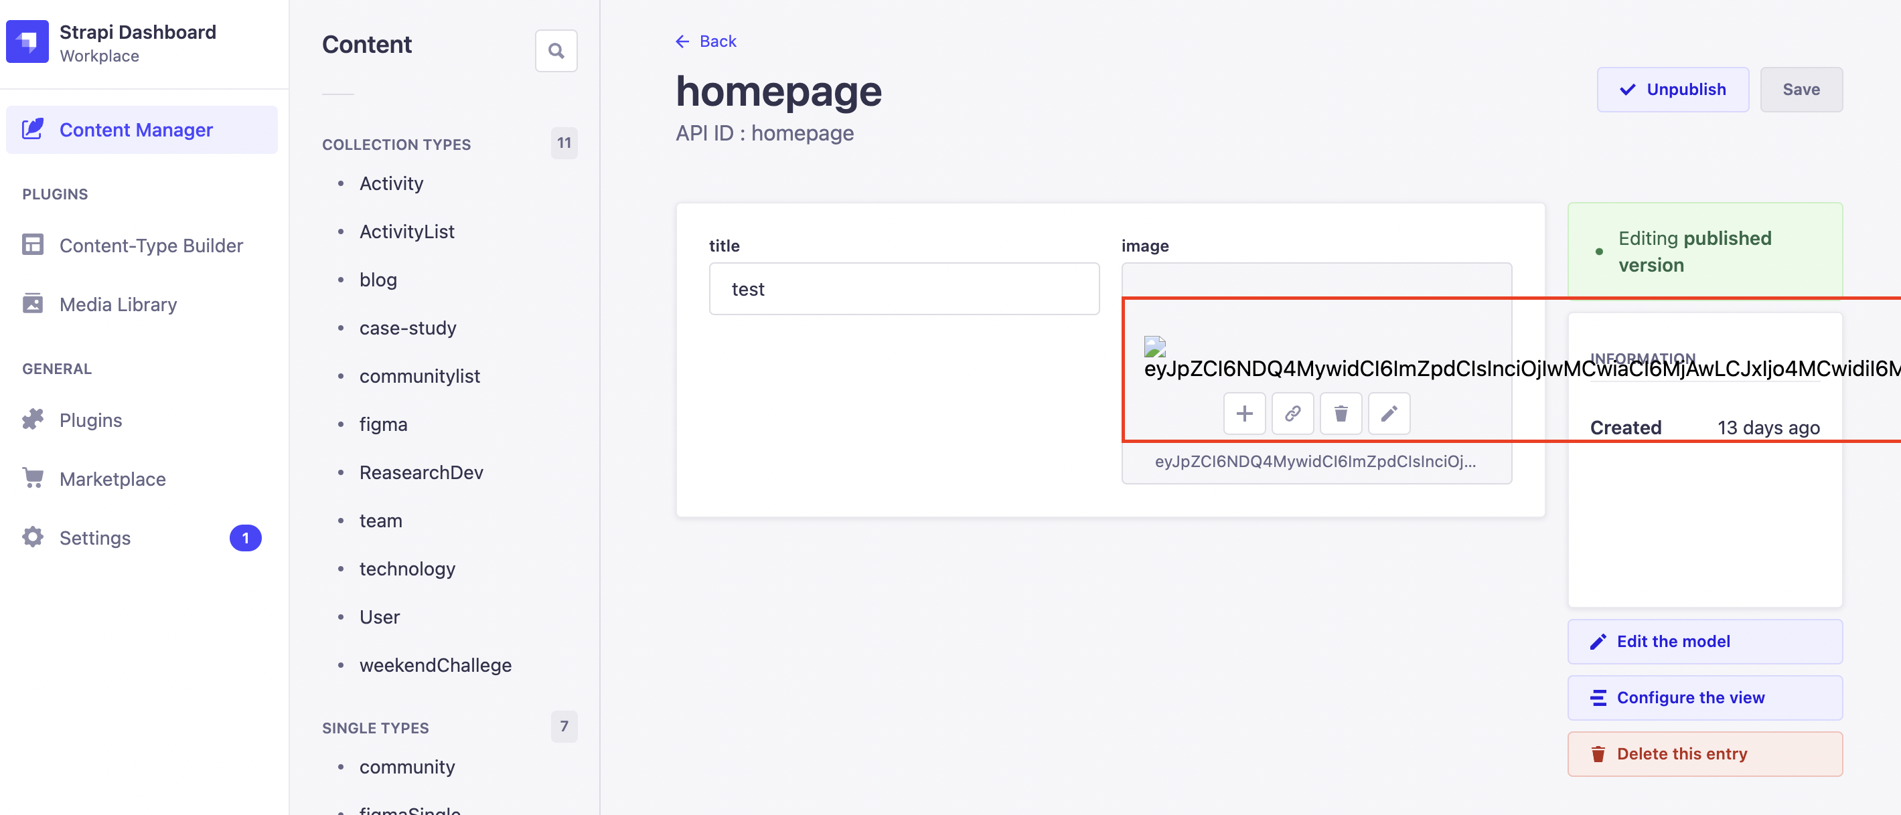
Task: Open the Content-Type Builder
Action: (x=151, y=246)
